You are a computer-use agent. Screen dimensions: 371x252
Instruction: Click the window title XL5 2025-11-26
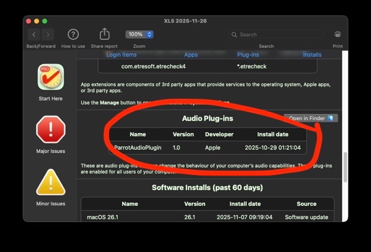[185, 21]
